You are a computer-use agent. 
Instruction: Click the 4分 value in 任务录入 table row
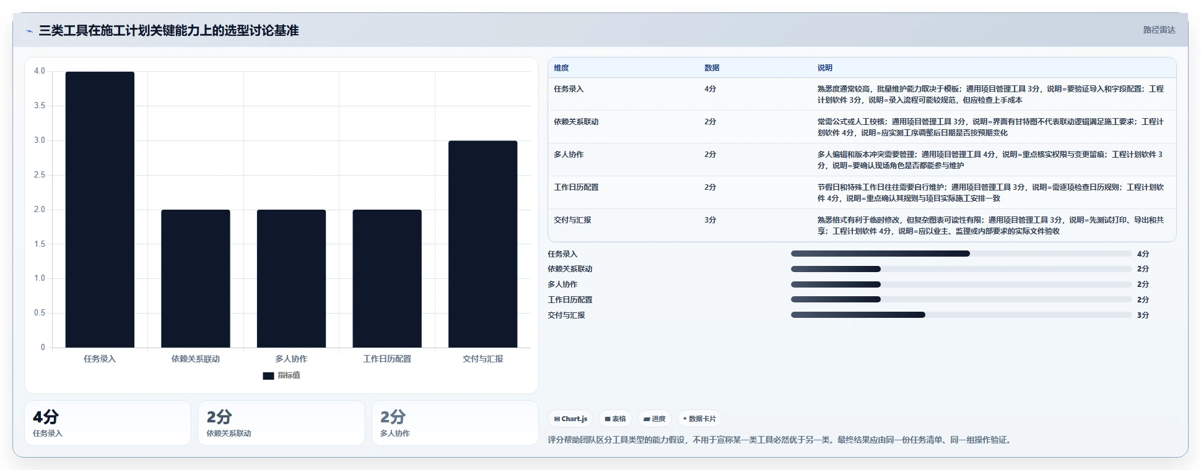710,89
